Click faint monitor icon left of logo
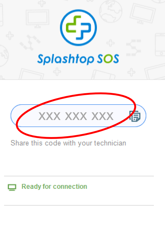Screen dimensions: 165x240 click(37, 18)
